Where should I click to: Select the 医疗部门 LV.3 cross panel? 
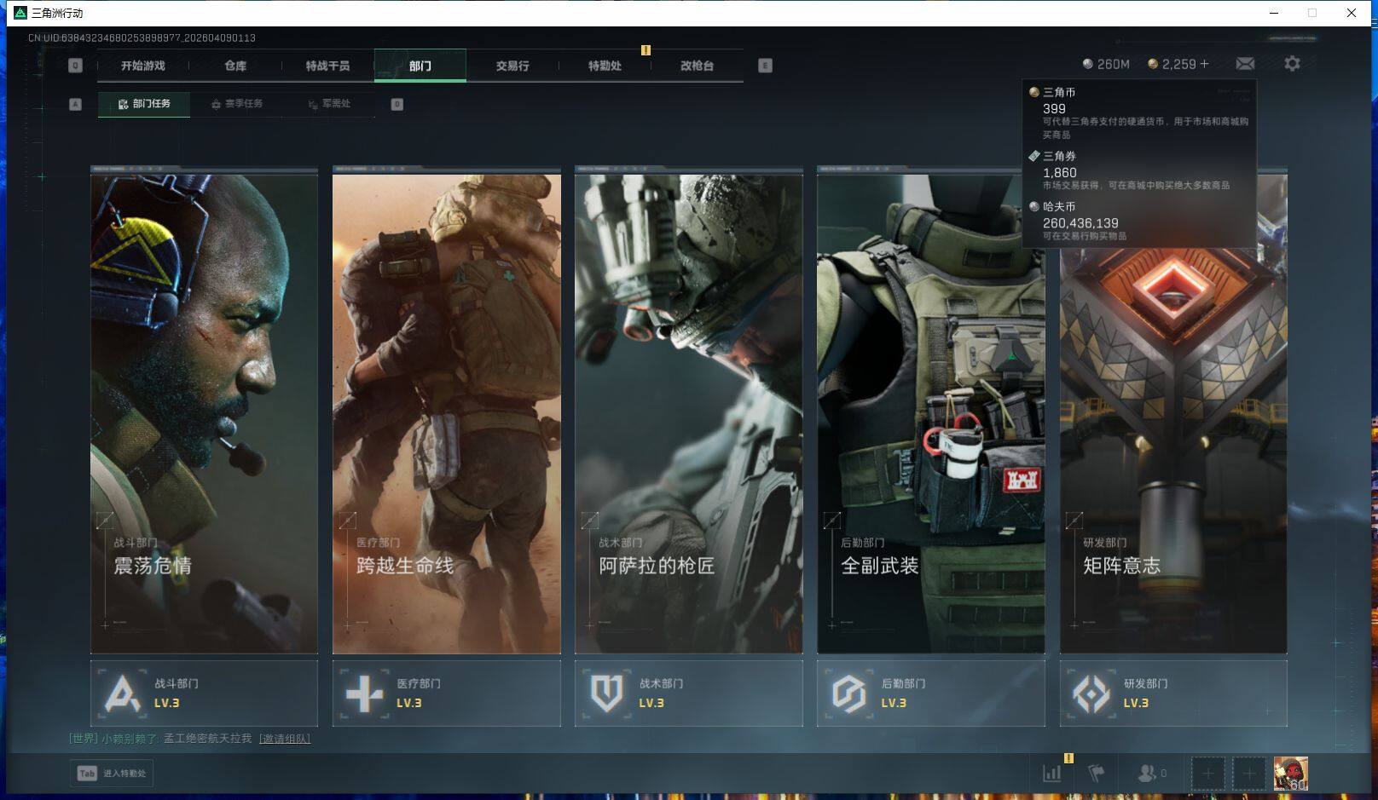[x=446, y=694]
